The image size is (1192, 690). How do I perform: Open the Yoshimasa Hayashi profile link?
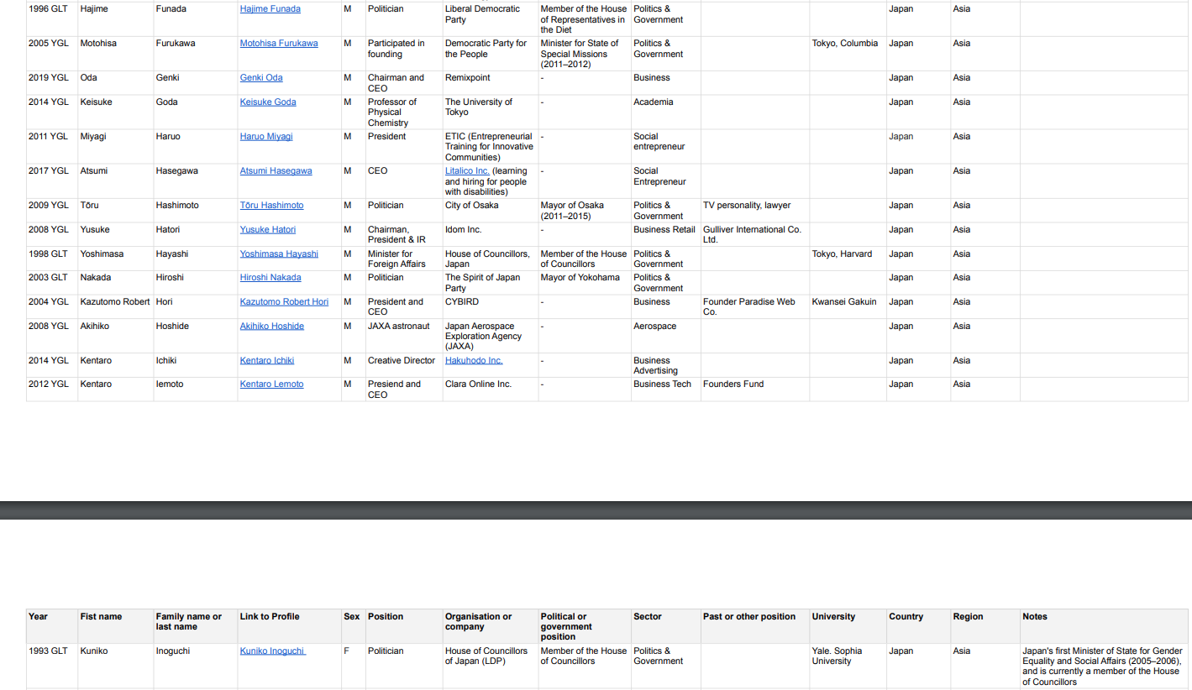pos(279,254)
